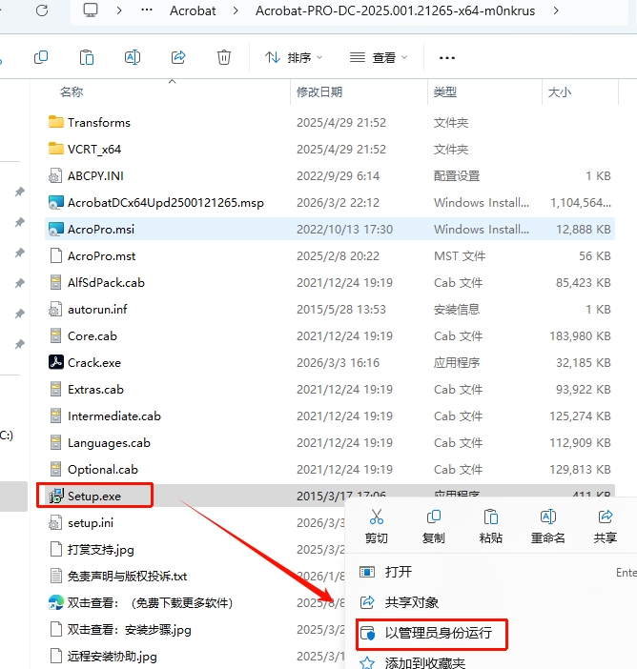Sort by the 名称 column header
The image size is (637, 669).
tap(72, 91)
